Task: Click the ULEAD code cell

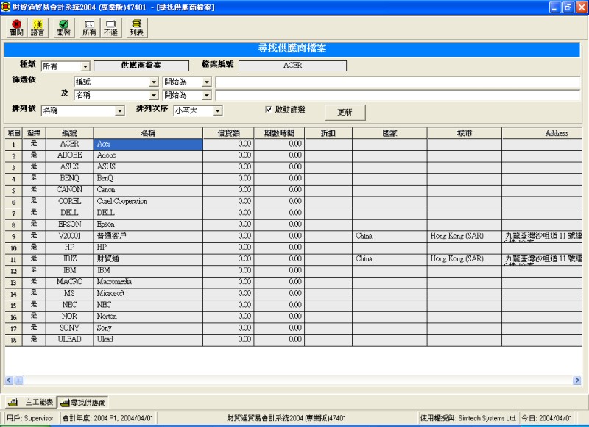Action: (69, 339)
